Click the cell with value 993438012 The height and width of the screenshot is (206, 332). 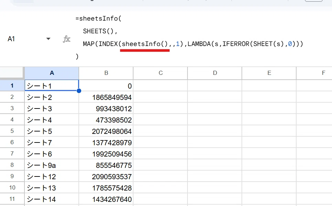[106, 108]
